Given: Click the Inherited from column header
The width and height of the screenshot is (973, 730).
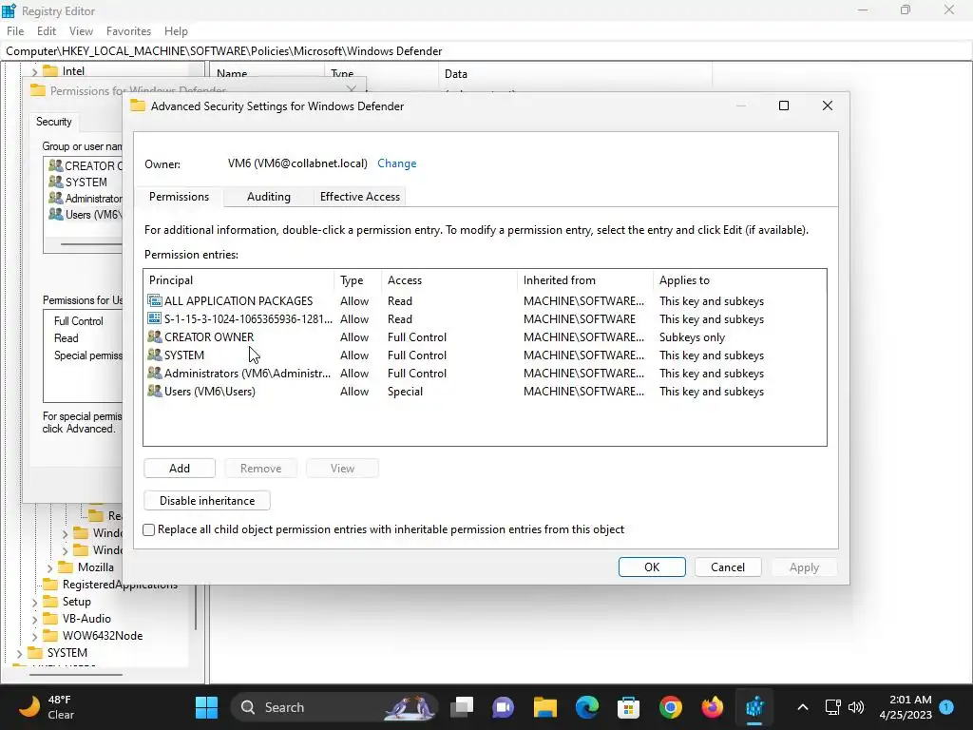Looking at the screenshot, I should (x=584, y=280).
